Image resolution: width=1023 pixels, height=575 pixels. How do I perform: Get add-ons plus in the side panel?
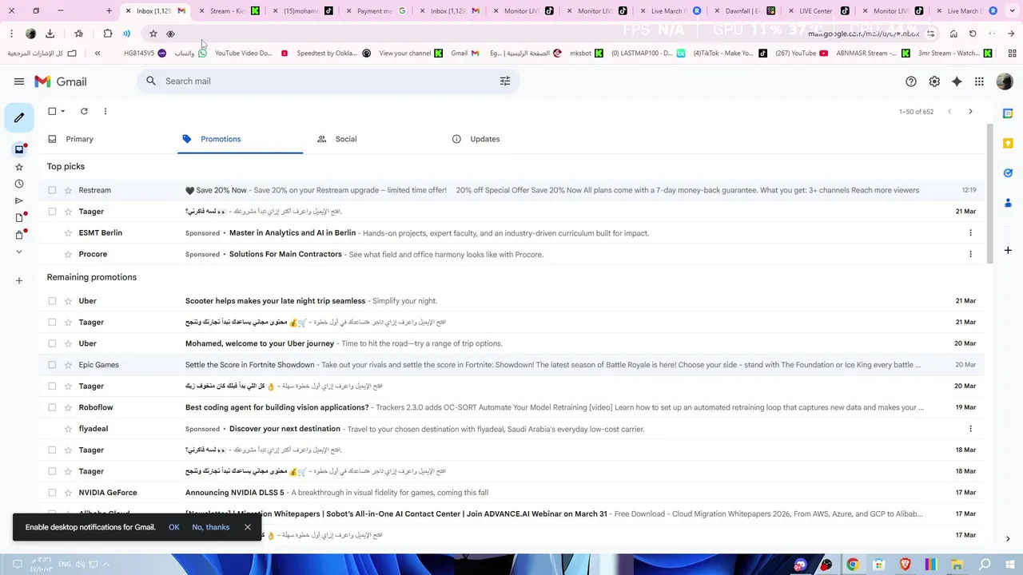coord(1008,250)
